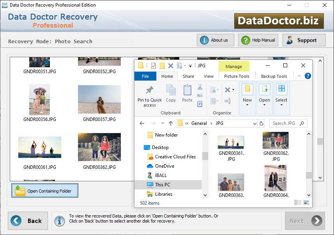The height and width of the screenshot is (235, 334).
Task: Open the address bar history dropdown
Action: [254, 123]
